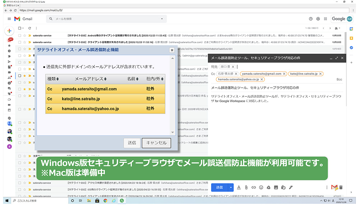Sort dialog table by 社内/外 column
Image resolution: width=359 pixels, height=205 pixels.
(x=155, y=79)
